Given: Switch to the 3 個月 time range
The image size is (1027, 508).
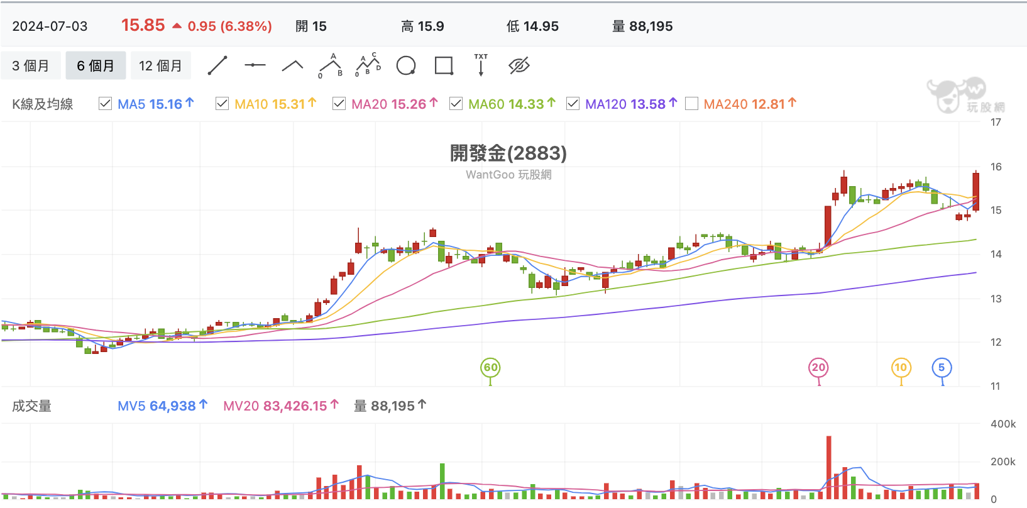Looking at the screenshot, I should point(31,65).
